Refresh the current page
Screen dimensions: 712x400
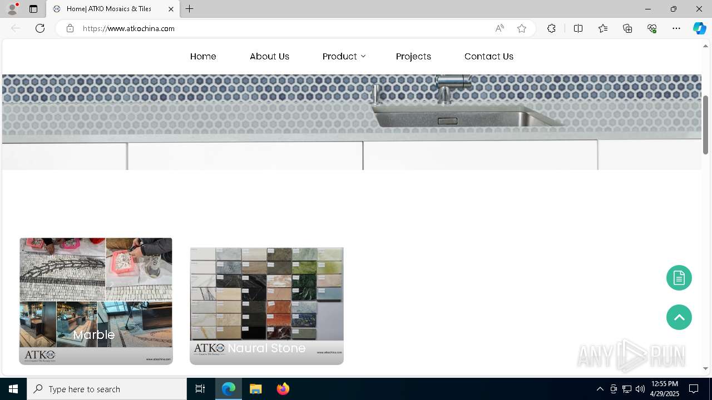[x=40, y=28]
